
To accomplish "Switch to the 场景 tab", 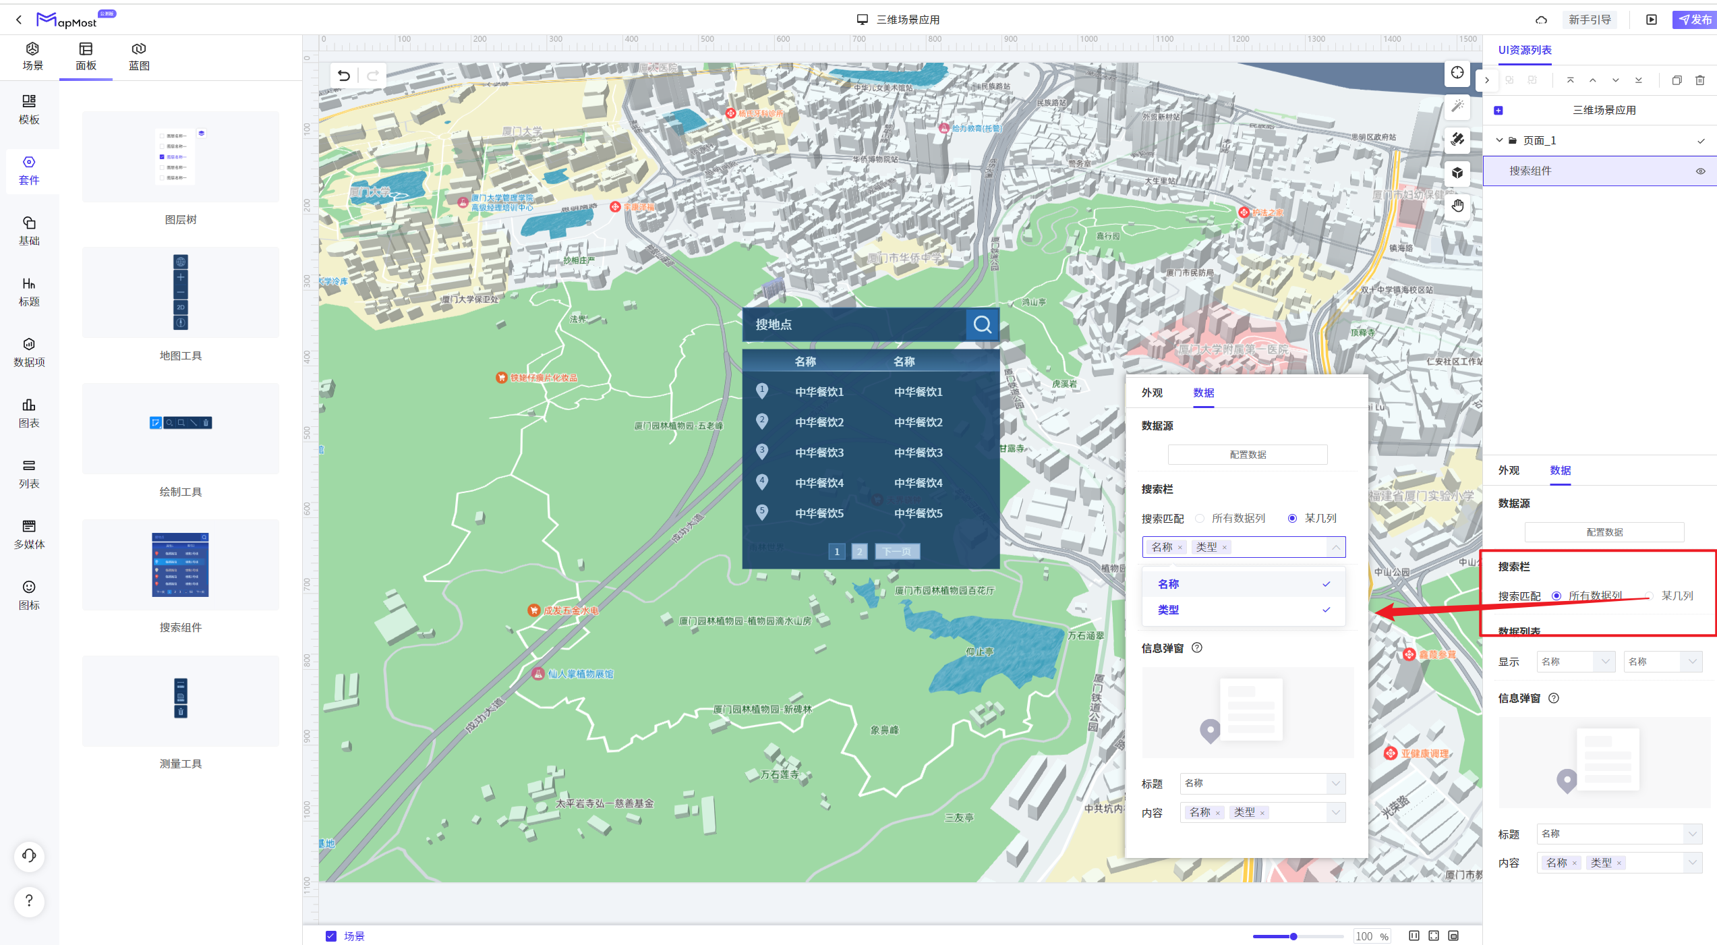I will pyautogui.click(x=32, y=57).
